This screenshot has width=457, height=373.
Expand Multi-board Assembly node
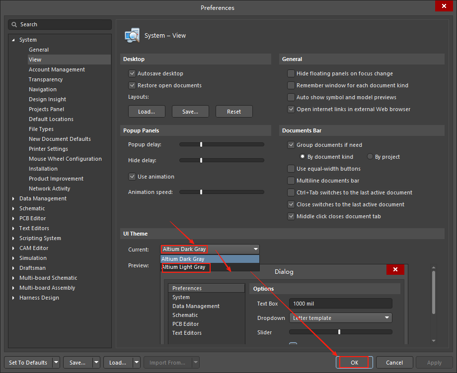pyautogui.click(x=13, y=288)
